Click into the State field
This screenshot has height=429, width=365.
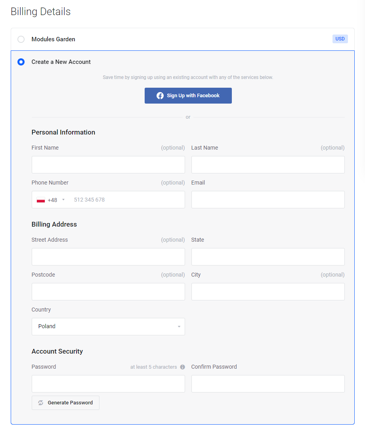pyautogui.click(x=268, y=257)
